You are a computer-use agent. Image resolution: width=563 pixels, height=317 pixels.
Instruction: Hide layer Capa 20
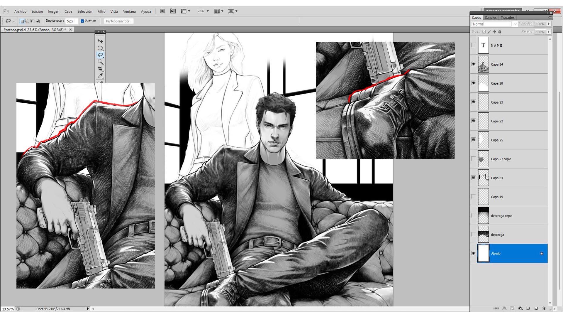[x=474, y=83]
